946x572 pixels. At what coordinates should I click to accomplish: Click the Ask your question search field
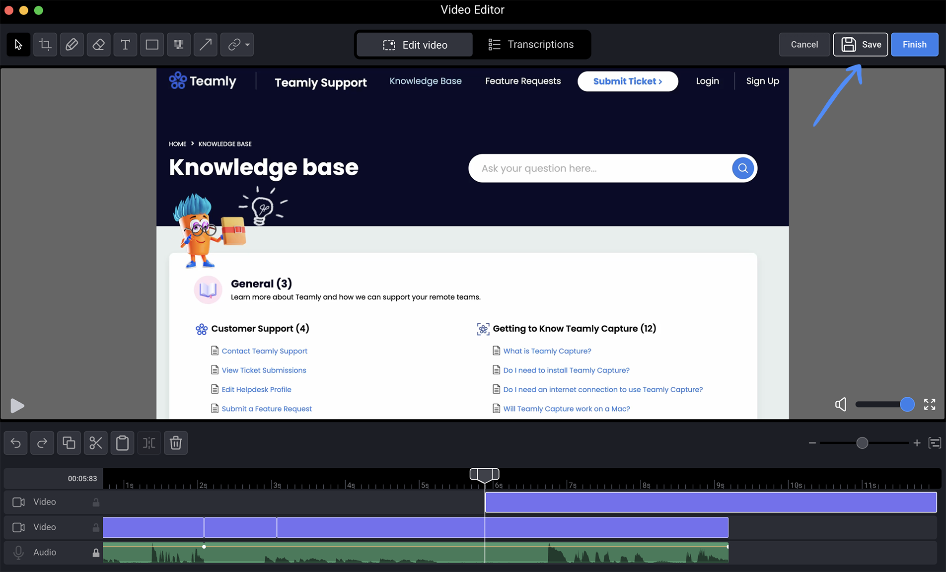599,168
